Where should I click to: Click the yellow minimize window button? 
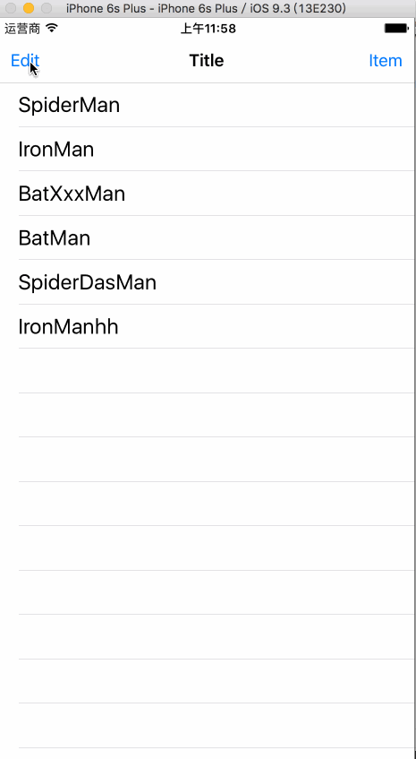point(29,8)
